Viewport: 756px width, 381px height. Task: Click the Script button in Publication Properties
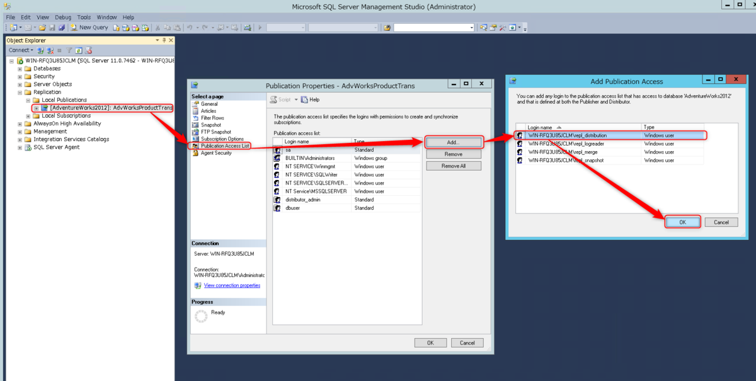(281, 100)
